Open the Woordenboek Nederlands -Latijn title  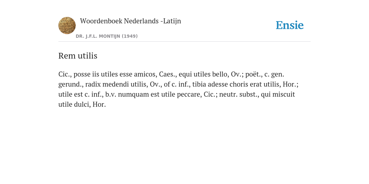(130, 21)
